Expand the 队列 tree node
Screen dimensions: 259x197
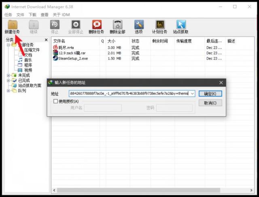9,91
